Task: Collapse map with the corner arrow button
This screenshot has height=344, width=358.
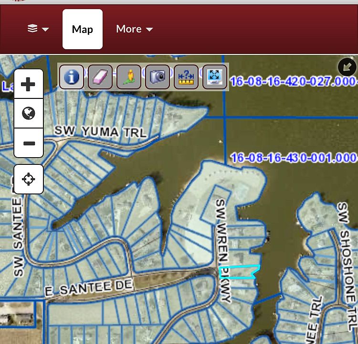Action: point(347,67)
